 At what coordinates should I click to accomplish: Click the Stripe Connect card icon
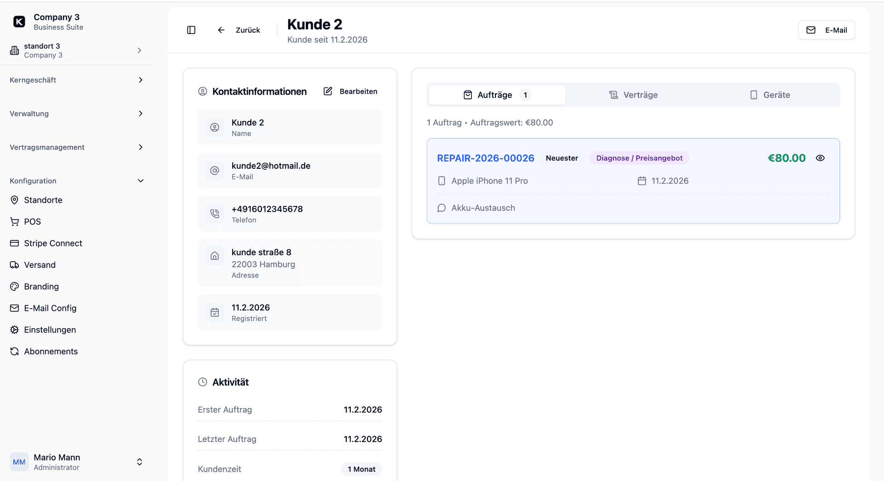pos(14,243)
